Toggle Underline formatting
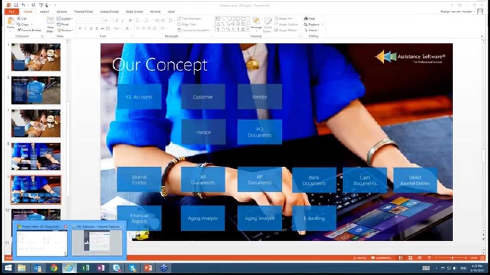The width and height of the screenshot is (490, 275). [x=91, y=29]
